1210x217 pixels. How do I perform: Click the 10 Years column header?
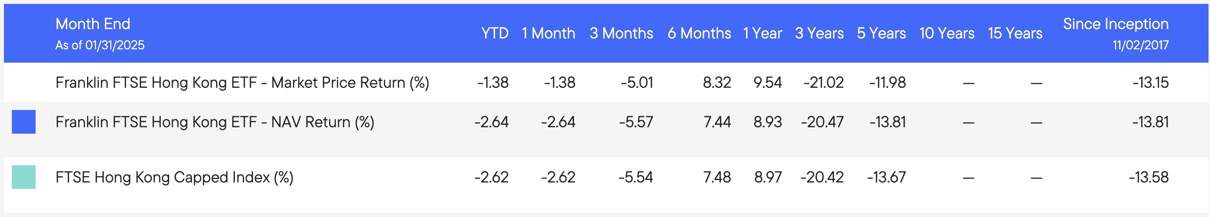tap(946, 33)
